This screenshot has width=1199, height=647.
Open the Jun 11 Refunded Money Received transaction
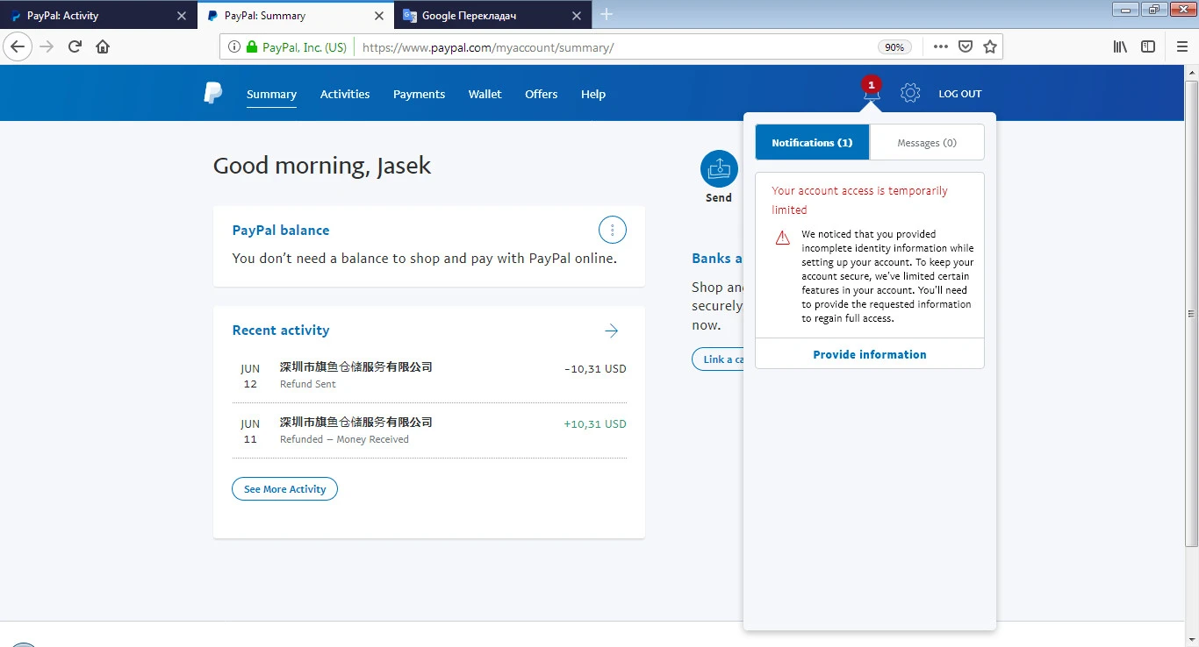[429, 430]
